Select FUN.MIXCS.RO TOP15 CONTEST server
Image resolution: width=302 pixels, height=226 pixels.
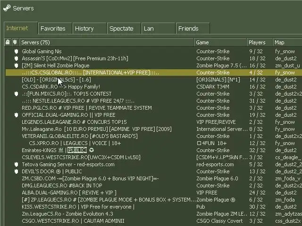point(154,94)
